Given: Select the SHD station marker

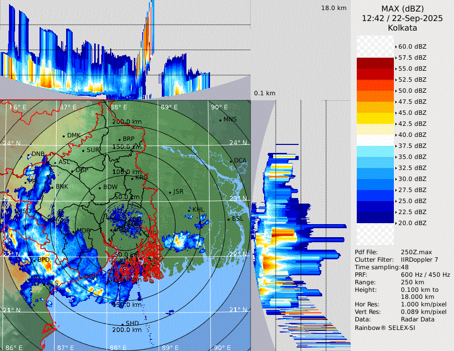Looking at the screenshot, I should point(122,324).
